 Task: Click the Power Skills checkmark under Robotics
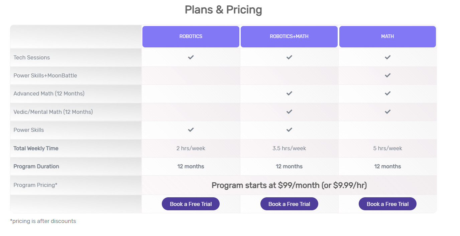[191, 130]
